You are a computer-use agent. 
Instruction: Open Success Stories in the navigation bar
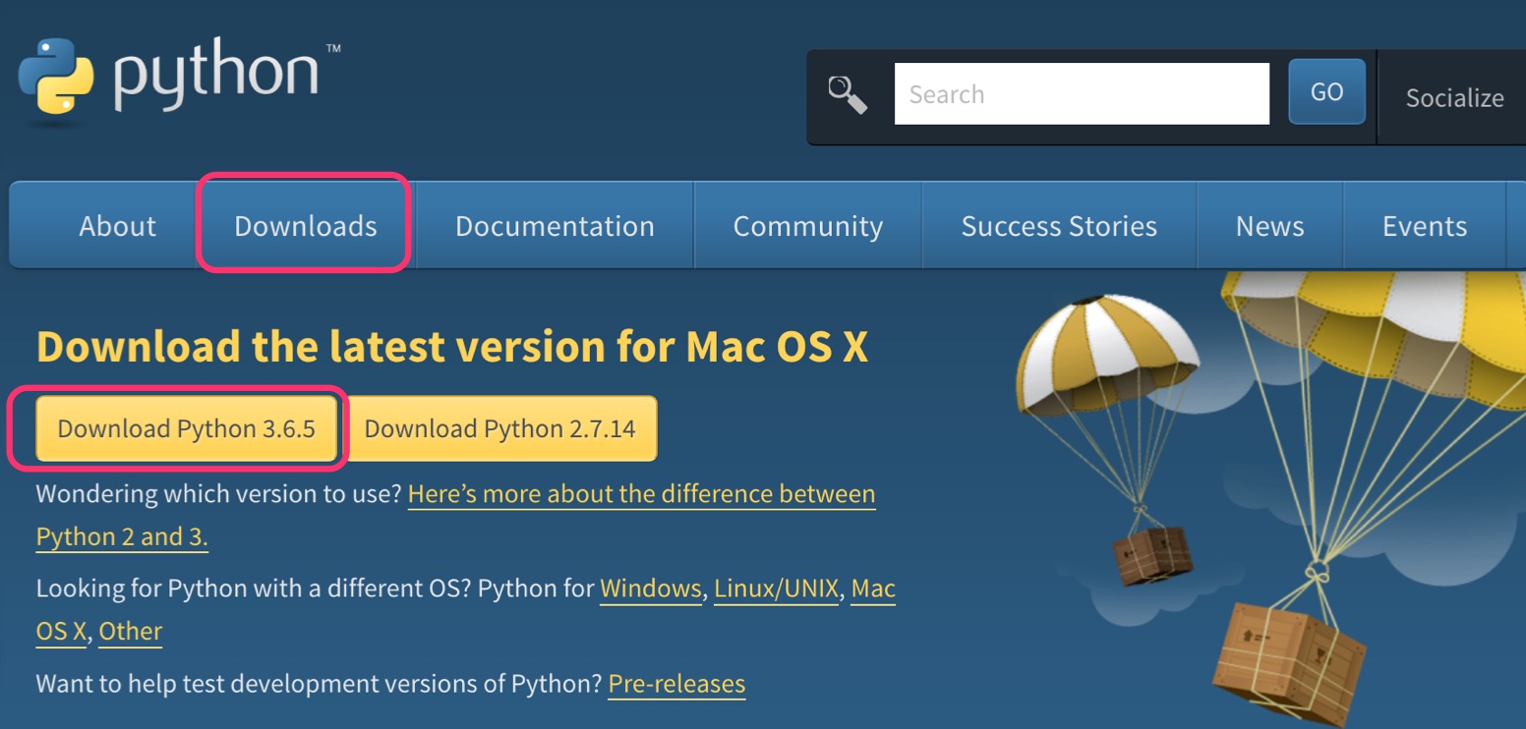coord(1058,226)
